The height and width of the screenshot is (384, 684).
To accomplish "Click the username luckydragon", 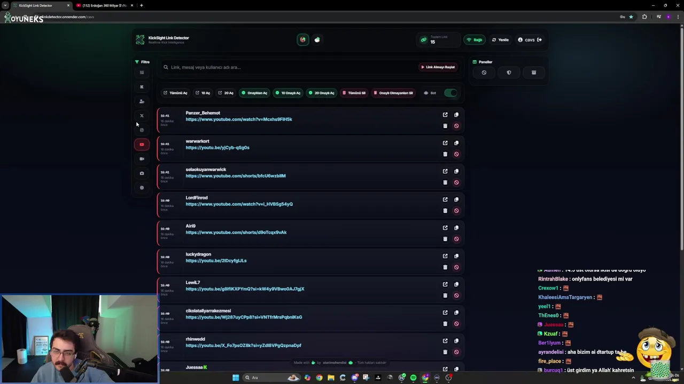I will pyautogui.click(x=198, y=254).
